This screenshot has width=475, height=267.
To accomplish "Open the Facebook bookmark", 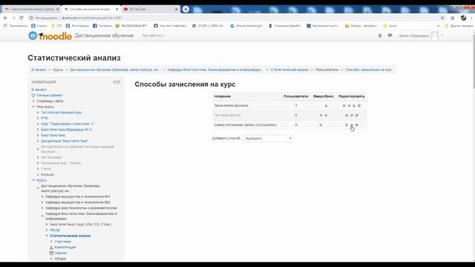I will coord(102,26).
